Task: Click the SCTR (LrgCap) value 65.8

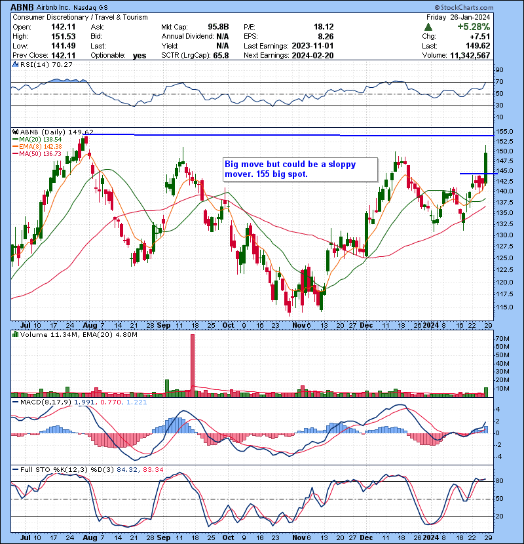Action: coord(222,56)
